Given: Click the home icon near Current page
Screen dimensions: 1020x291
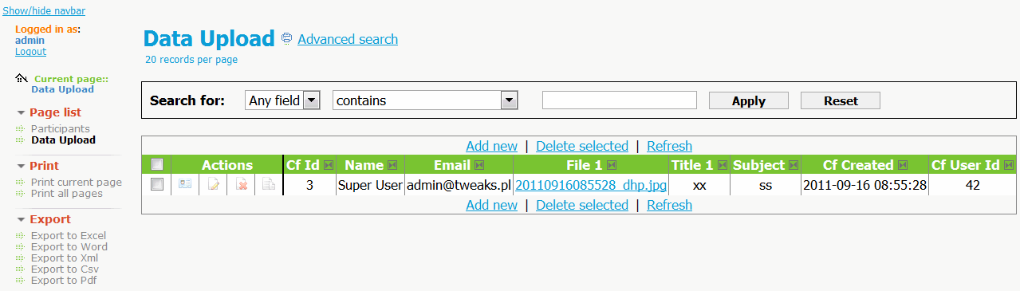Looking at the screenshot, I should point(22,78).
